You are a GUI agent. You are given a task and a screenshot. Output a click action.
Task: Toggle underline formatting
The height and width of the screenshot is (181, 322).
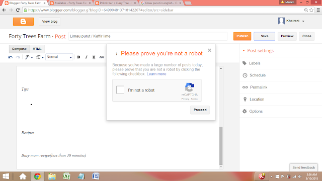94,57
